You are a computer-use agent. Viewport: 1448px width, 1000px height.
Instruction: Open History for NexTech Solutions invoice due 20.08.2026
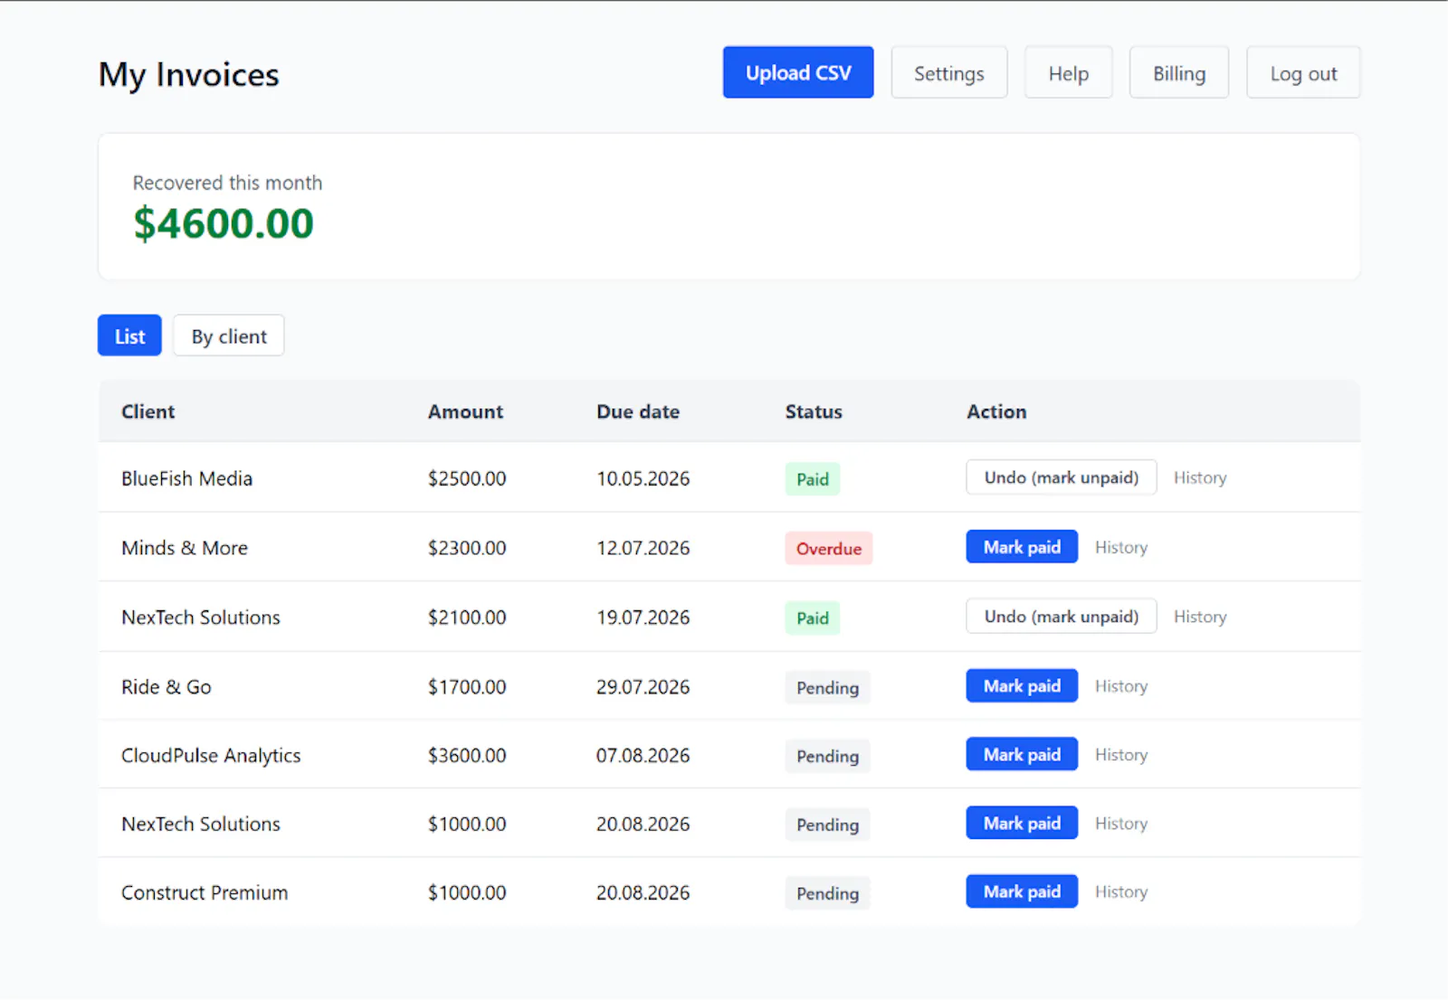pyautogui.click(x=1121, y=823)
